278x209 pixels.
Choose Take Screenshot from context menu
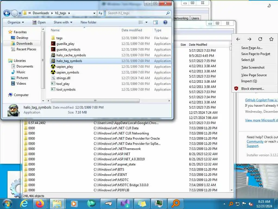pos(253,67)
